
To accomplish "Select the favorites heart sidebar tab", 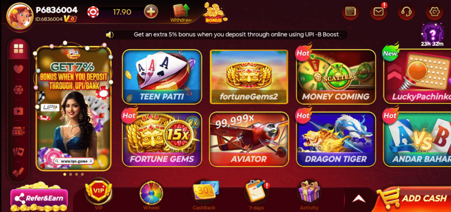I will (18, 69).
